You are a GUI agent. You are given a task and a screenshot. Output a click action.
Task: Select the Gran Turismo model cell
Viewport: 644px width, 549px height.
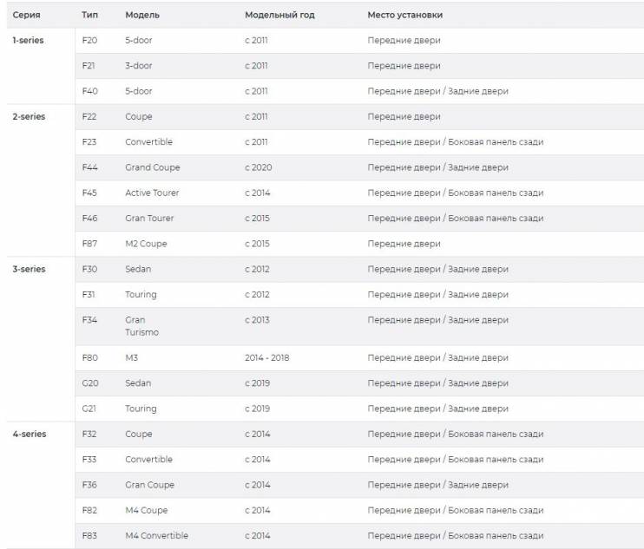[x=141, y=326]
